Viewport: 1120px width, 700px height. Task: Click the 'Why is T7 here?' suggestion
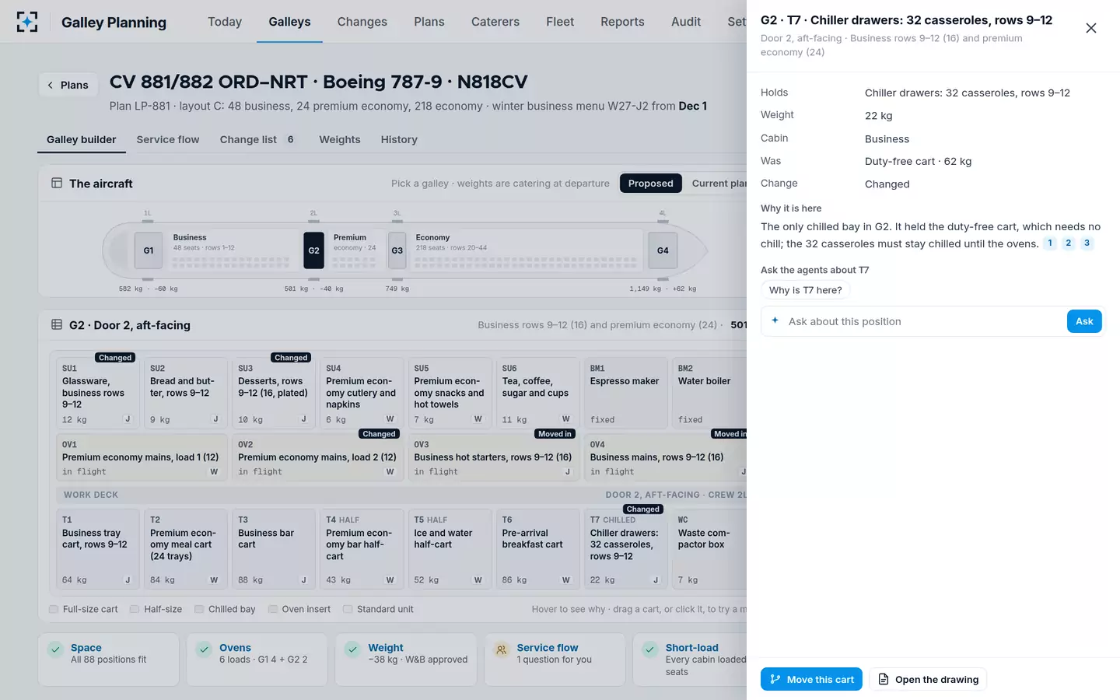coord(806,290)
